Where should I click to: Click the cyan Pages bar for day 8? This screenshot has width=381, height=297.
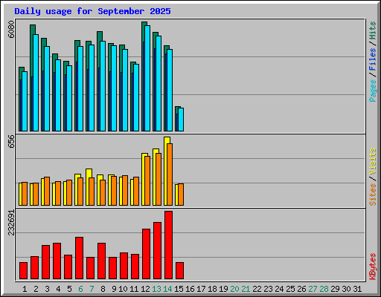tap(103, 86)
